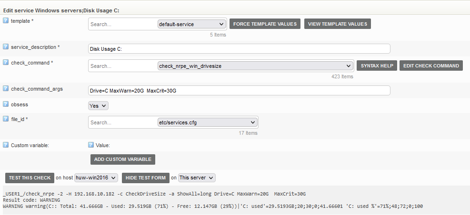Click the check_command search field
This screenshot has width=470, height=215.
click(x=123, y=66)
